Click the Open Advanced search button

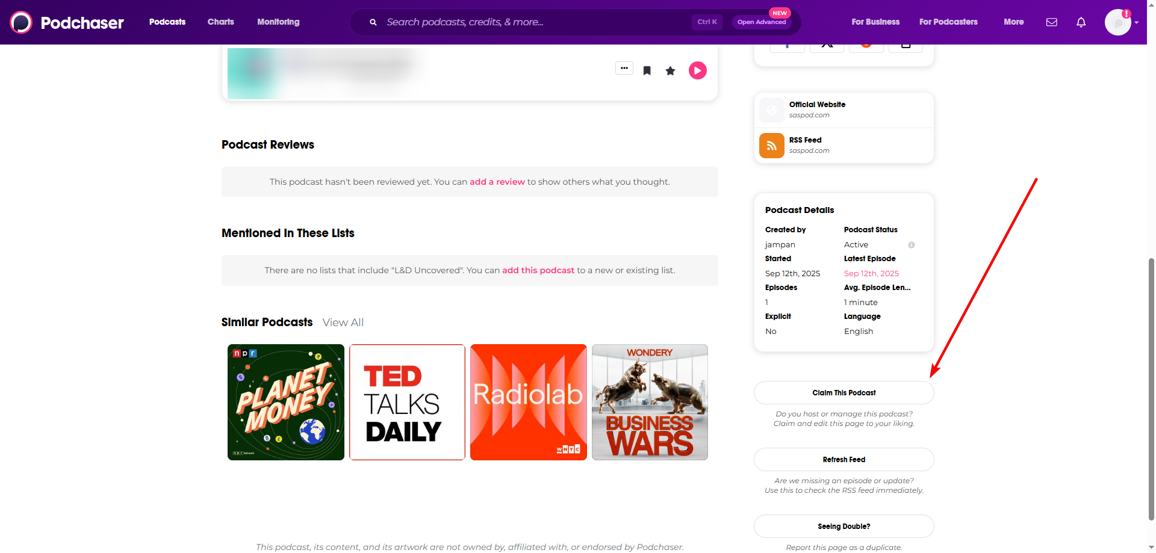click(762, 22)
